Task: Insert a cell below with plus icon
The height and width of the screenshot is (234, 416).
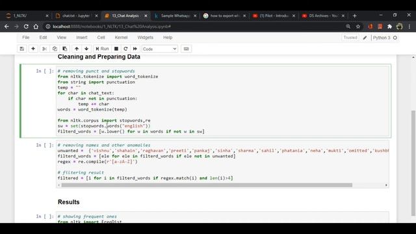Action: [x=33, y=49]
